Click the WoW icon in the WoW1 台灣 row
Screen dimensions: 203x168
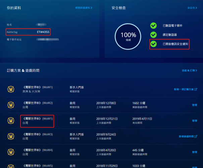click(x=11, y=121)
